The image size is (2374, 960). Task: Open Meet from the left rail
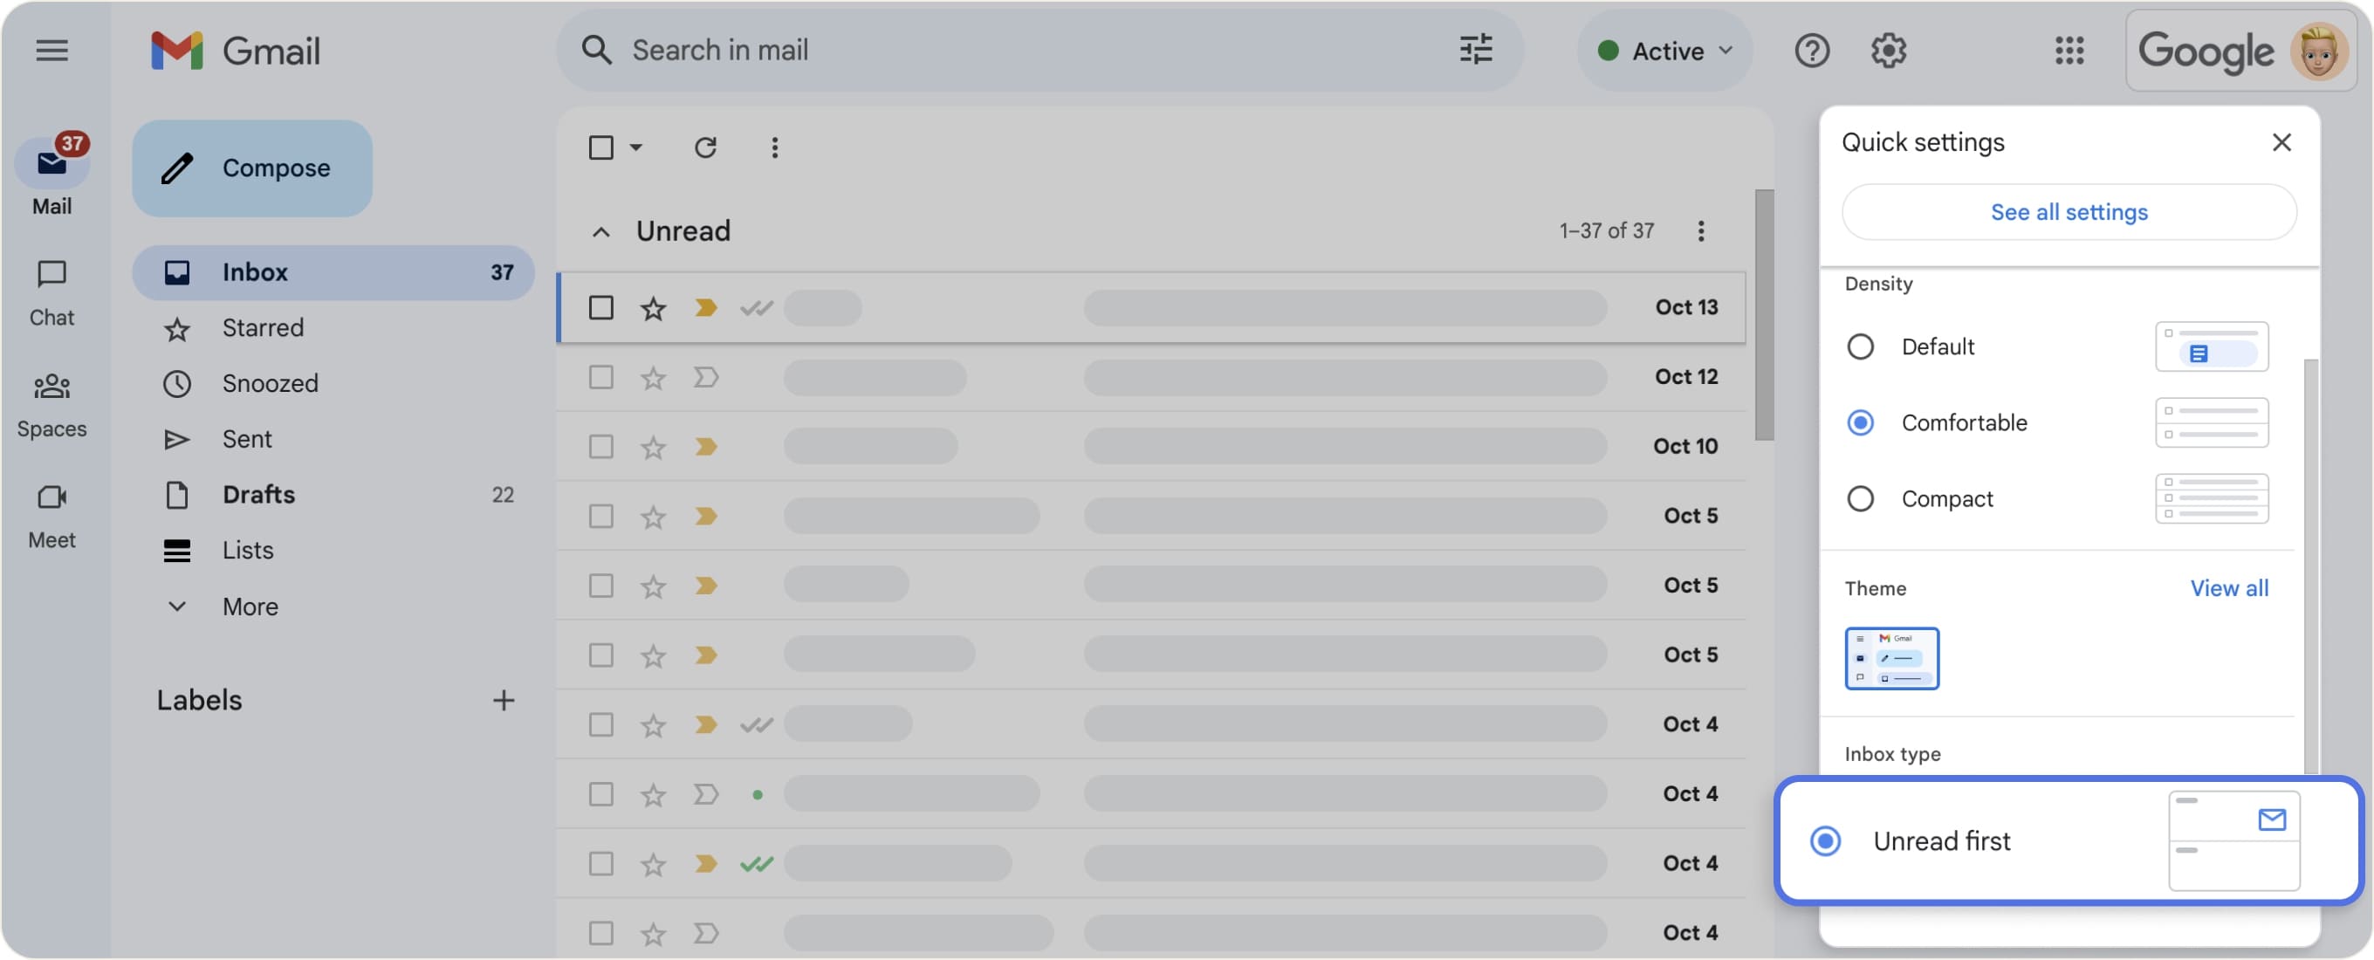[x=51, y=513]
